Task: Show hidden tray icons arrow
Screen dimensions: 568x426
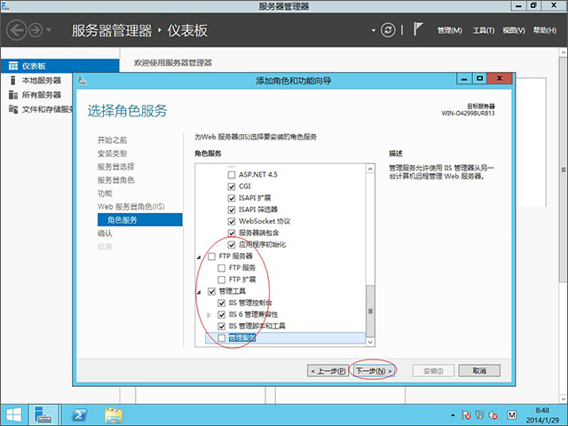Action: (453, 415)
